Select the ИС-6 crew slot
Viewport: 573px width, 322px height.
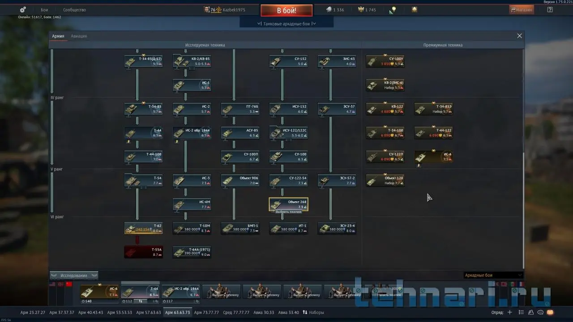(99, 294)
